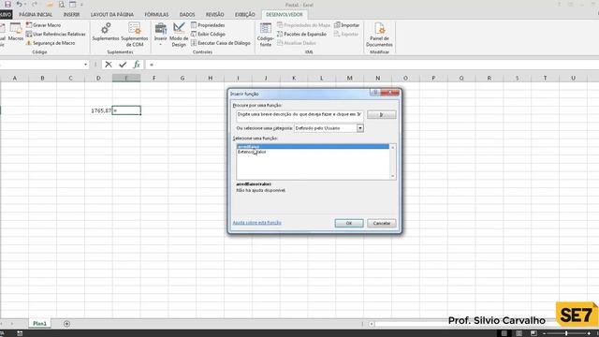Viewport: 599px width, 337px height.
Task: Click Propriedades in Controles group
Action: point(208,25)
